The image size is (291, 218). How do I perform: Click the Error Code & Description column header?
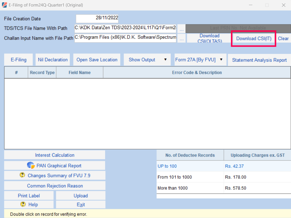point(197,72)
